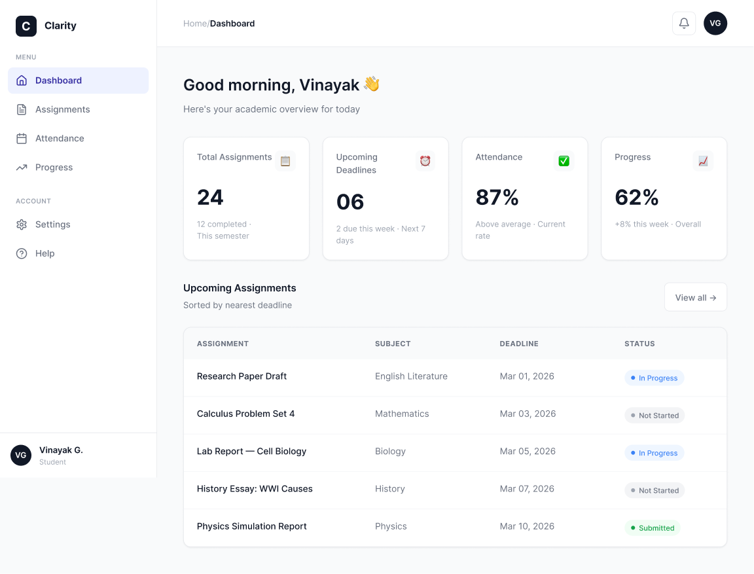The image size is (754, 574).
Task: Select Progress in the sidebar menu
Action: click(54, 167)
